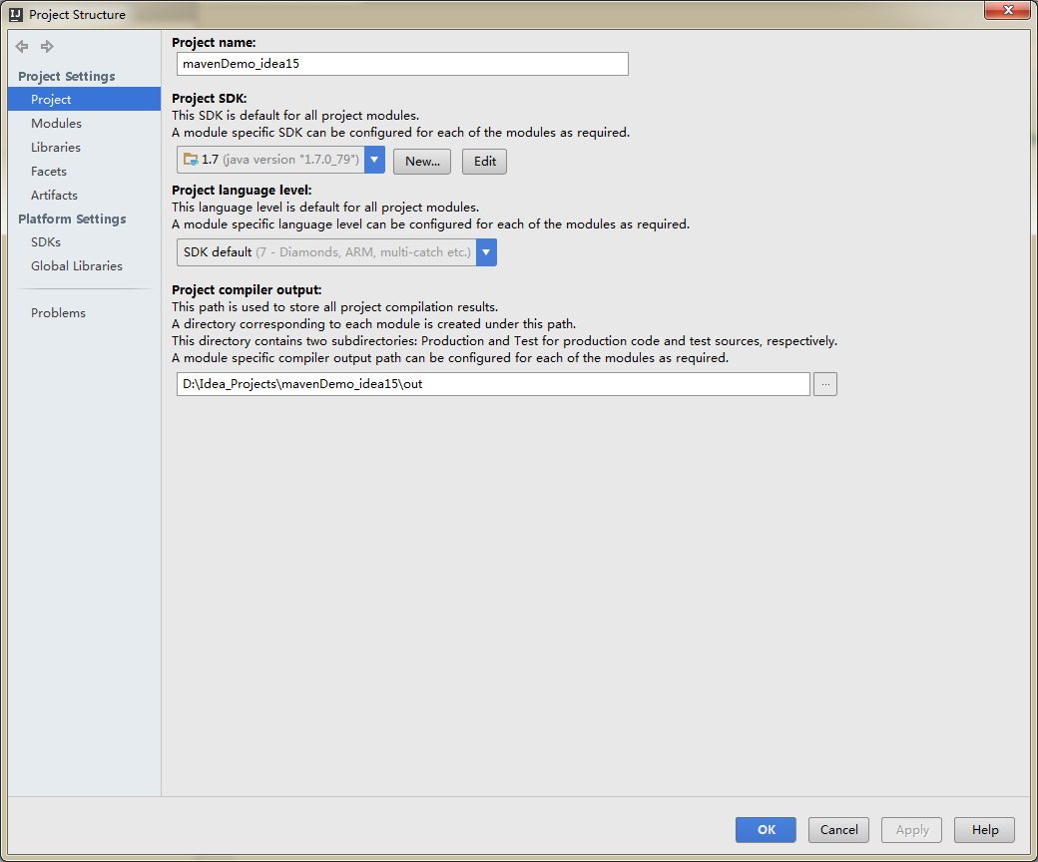
Task: Open SDK default language level combo
Action: click(x=336, y=252)
